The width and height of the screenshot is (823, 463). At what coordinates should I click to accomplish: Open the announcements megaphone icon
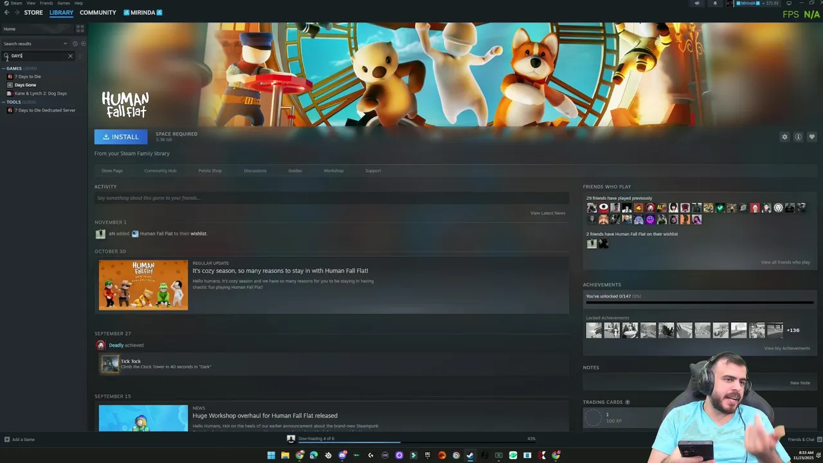[697, 3]
